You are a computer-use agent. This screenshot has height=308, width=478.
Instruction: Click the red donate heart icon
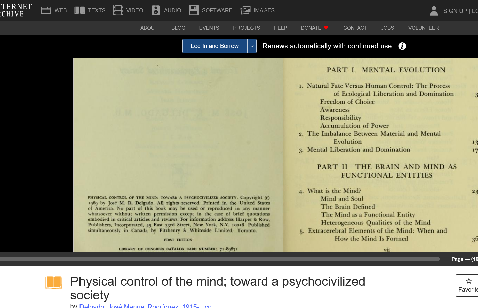pyautogui.click(x=326, y=28)
